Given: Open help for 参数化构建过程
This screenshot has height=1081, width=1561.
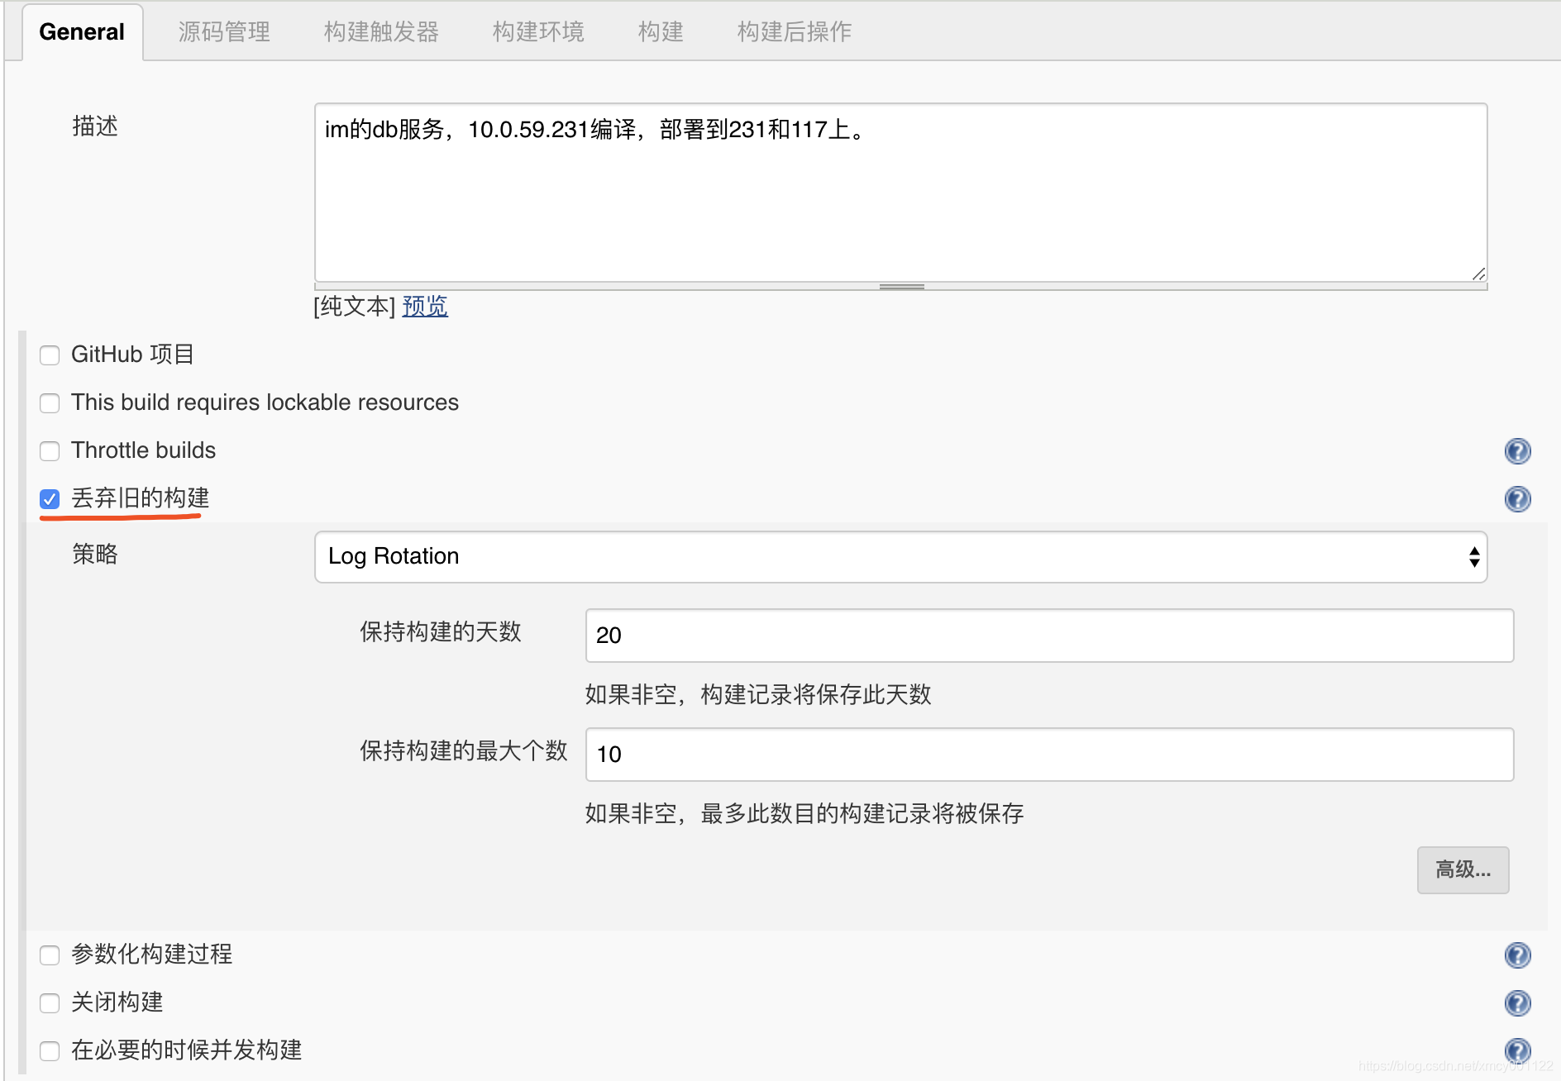Looking at the screenshot, I should pos(1517,955).
